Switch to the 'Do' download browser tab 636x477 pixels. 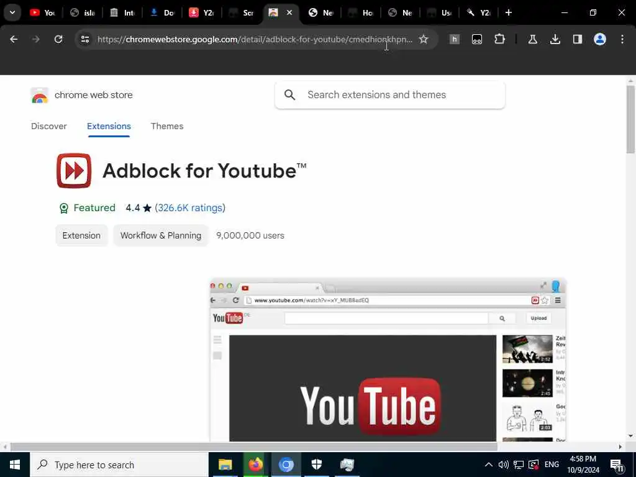162,12
